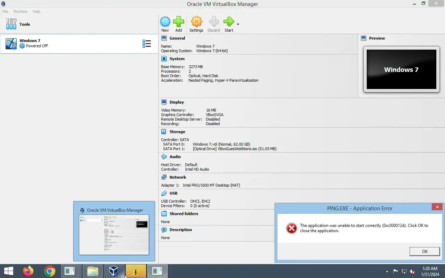Image resolution: width=445 pixels, height=278 pixels.
Task: Click the Windows 7.vdi storage entry
Action: pos(221,144)
